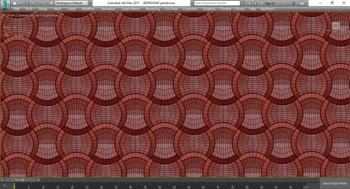Screen dimensions: 350x189
Task: Click the binoculars search icon
Action: 244,3
